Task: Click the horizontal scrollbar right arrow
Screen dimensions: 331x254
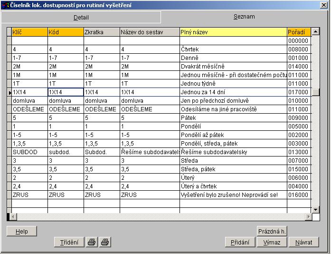Action: 308,217
